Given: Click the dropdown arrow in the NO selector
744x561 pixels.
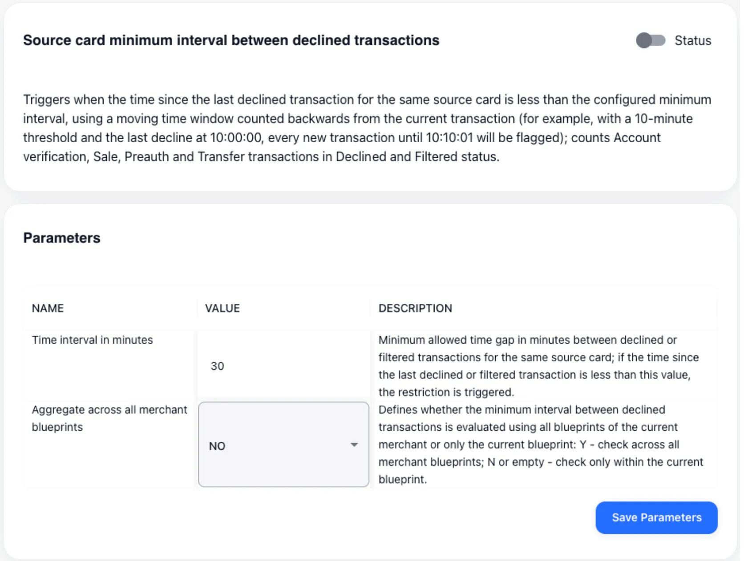Looking at the screenshot, I should [x=354, y=445].
